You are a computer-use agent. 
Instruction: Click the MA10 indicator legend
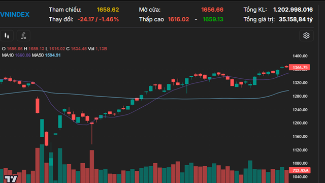(x=16, y=55)
